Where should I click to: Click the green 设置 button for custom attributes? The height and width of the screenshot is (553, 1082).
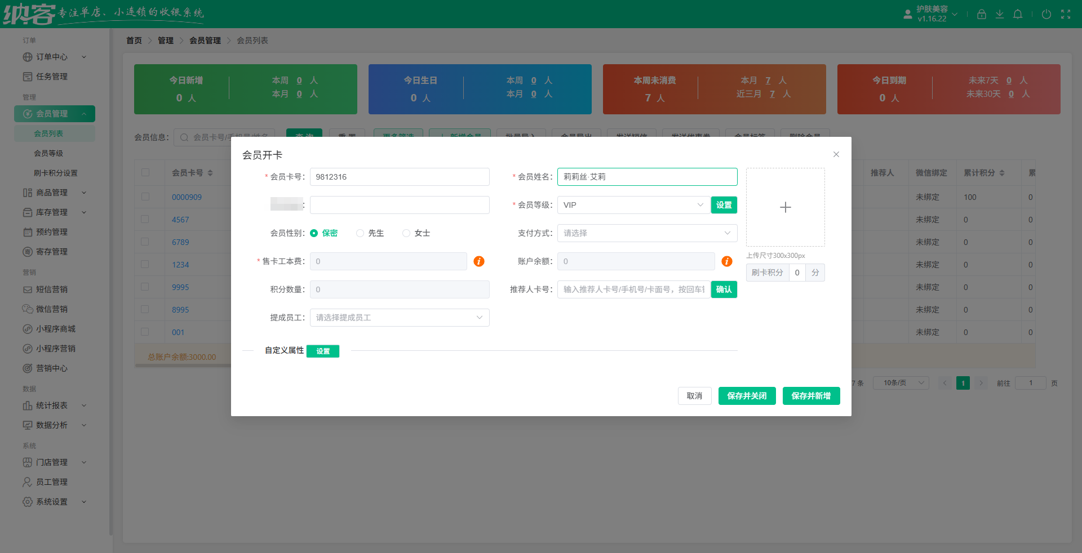point(322,351)
